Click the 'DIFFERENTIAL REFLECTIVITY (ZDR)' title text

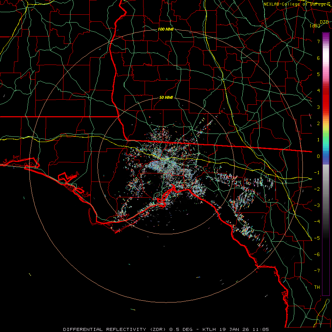point(115,329)
